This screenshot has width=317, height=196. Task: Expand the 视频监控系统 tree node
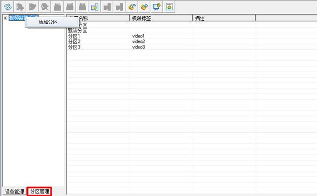click(x=5, y=18)
